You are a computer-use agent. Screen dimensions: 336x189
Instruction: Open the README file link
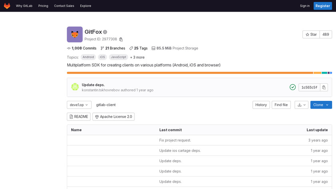[79, 117]
